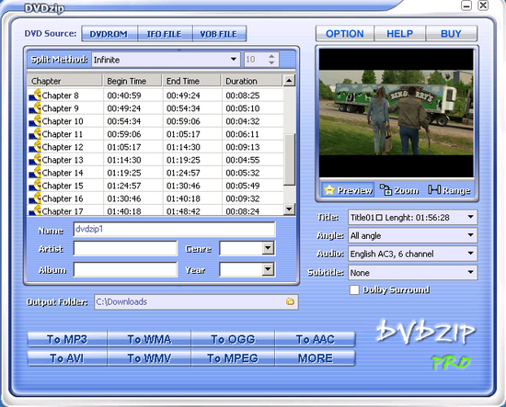The width and height of the screenshot is (506, 407).
Task: Sort by the Duration column header
Action: [x=252, y=81]
